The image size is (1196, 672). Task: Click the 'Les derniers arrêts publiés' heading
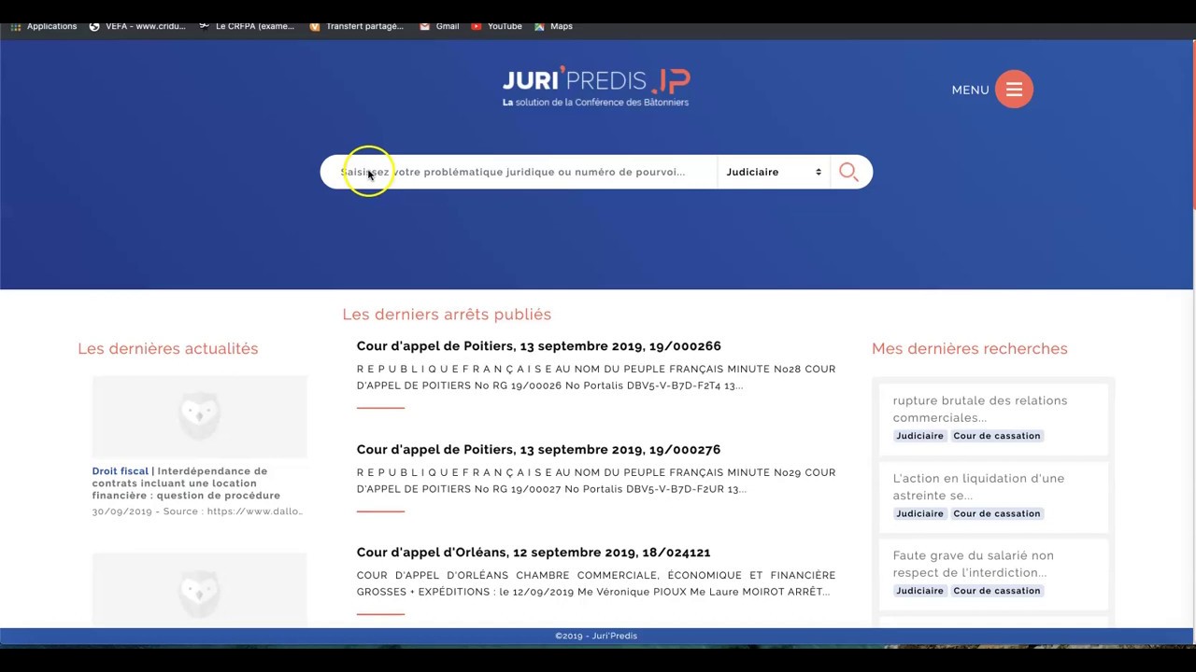(447, 315)
